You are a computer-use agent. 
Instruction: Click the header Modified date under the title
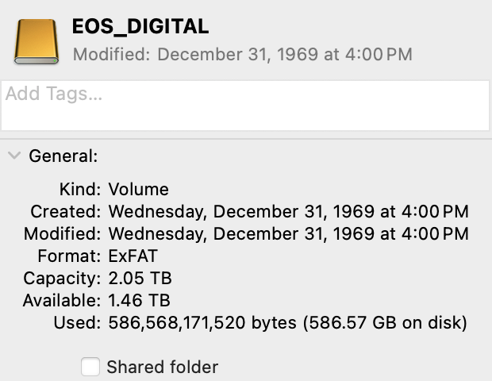tap(242, 55)
